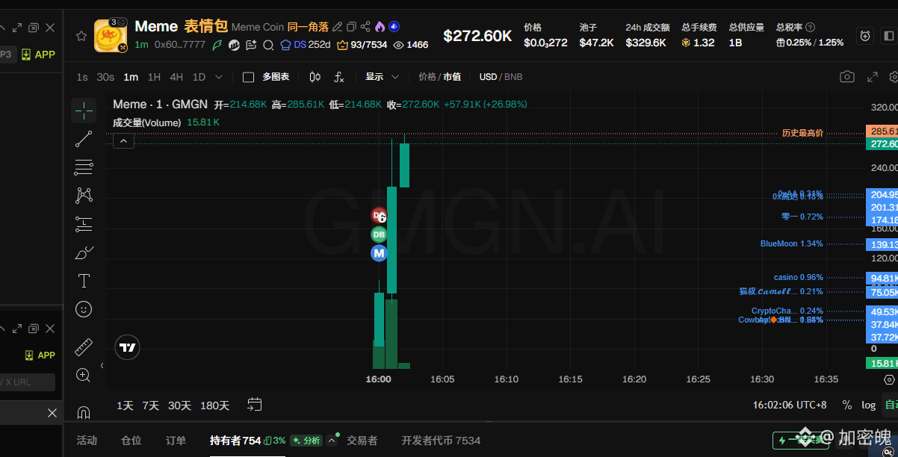The image size is (898, 457).
Task: Set chart range to 1天
Action: (x=125, y=405)
